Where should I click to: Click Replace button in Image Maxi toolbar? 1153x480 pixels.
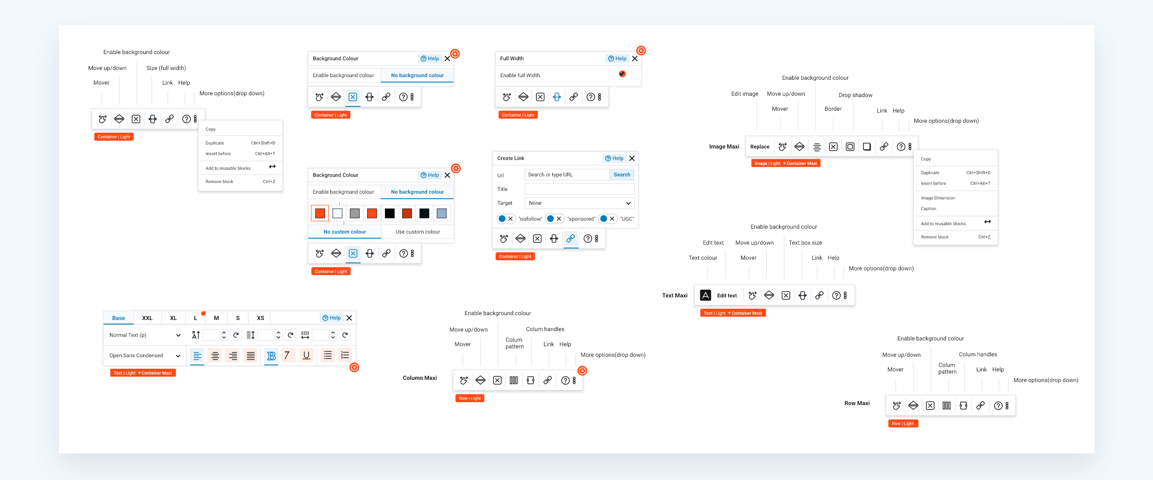click(x=760, y=147)
